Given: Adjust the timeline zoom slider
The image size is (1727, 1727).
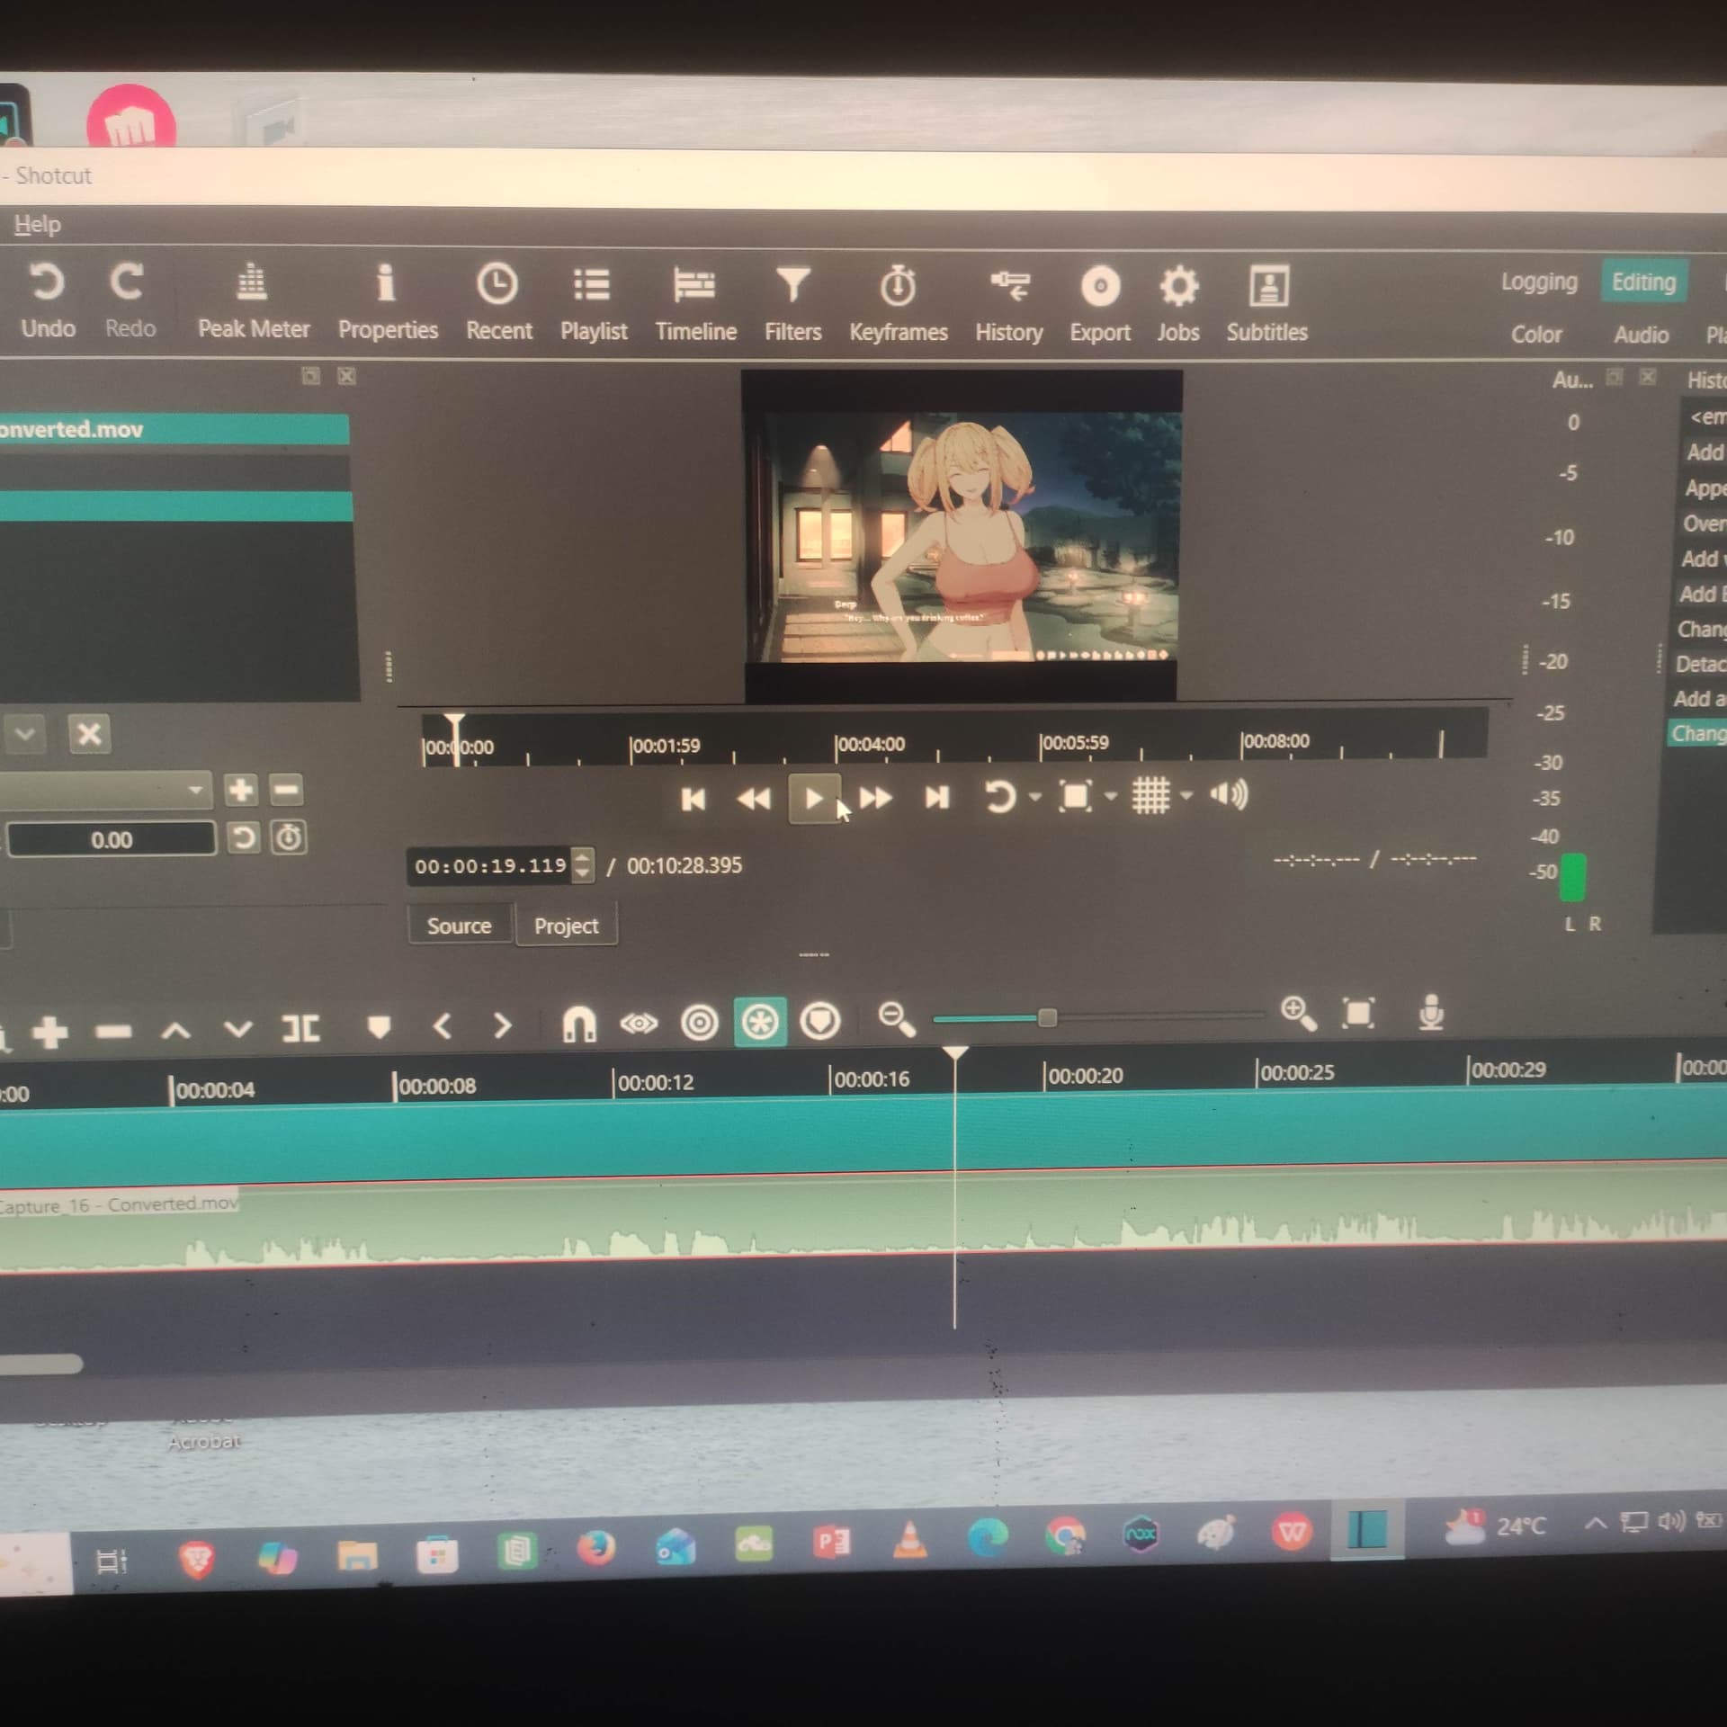Looking at the screenshot, I should pos(1046,1018).
